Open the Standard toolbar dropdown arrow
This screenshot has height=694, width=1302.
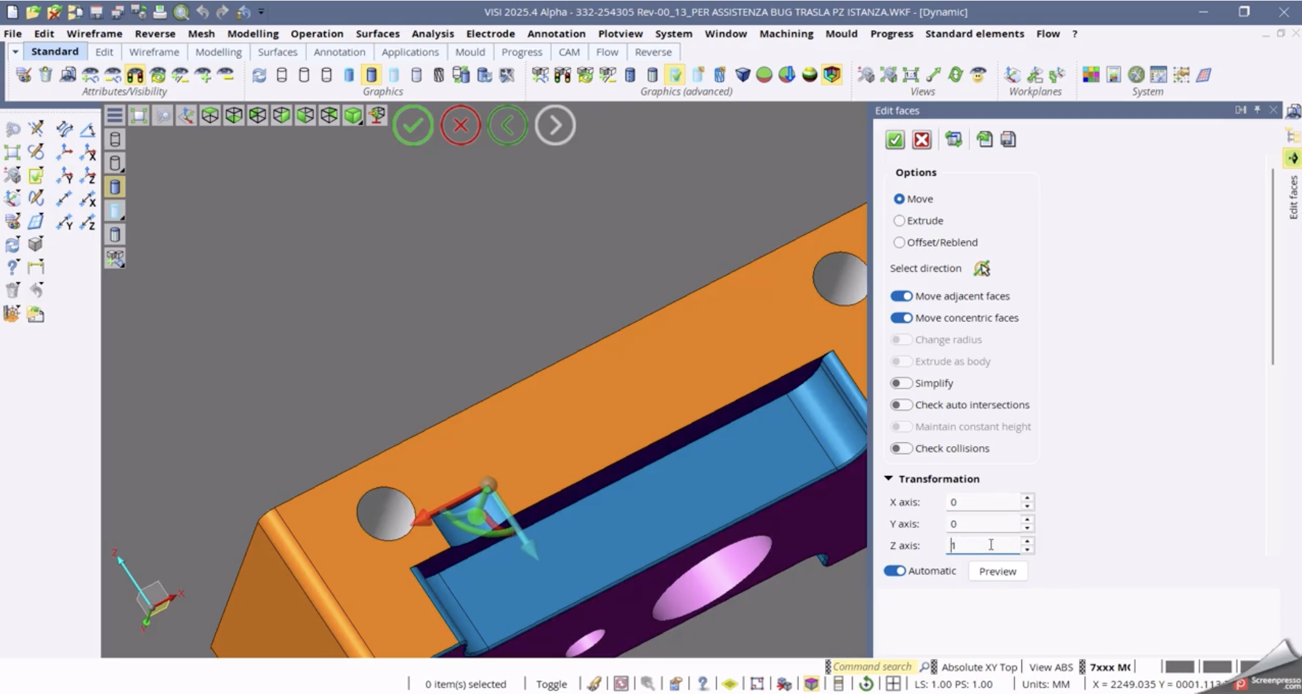15,52
